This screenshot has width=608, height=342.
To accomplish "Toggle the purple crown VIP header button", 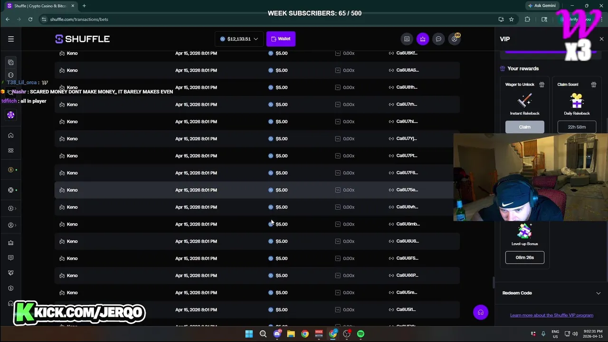I will [x=423, y=39].
